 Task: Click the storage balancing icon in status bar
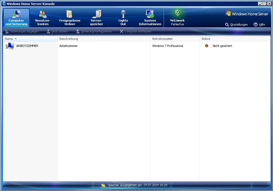pos(103,186)
